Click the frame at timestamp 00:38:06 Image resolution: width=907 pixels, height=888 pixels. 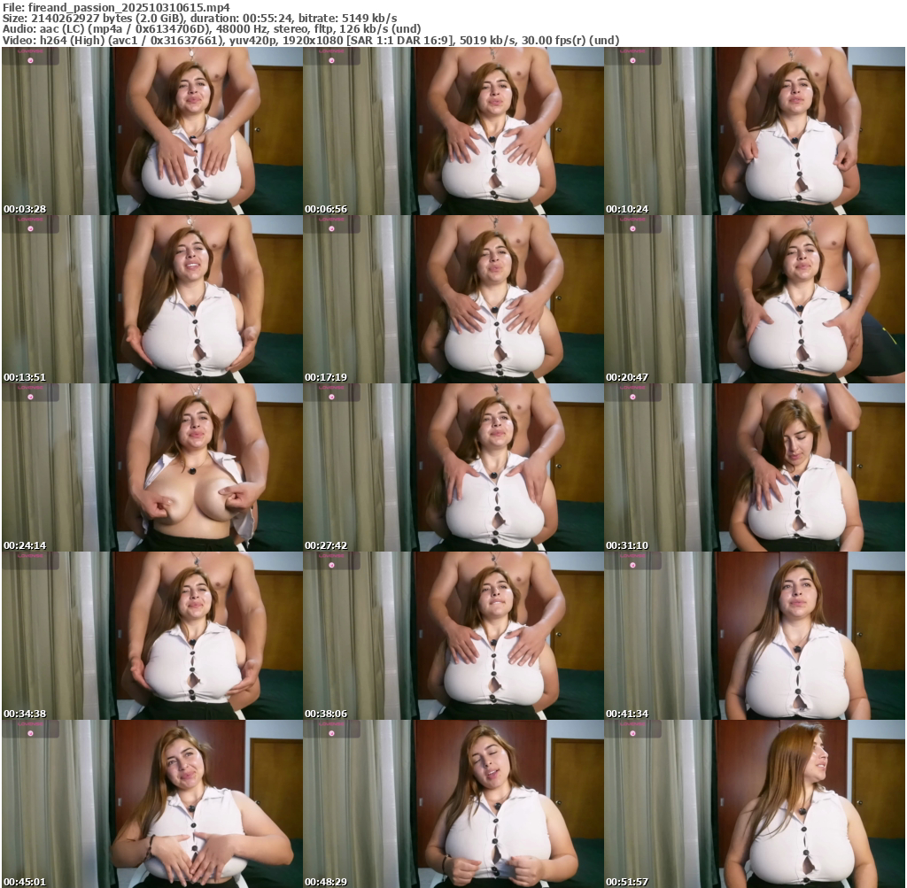pyautogui.click(x=453, y=636)
